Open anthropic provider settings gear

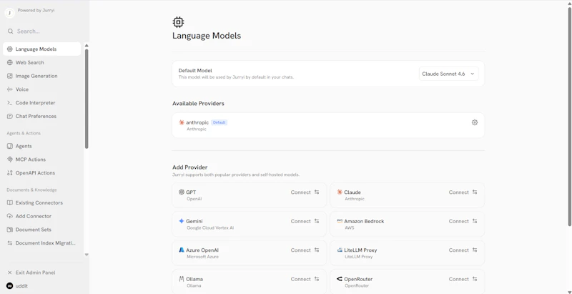pos(475,122)
